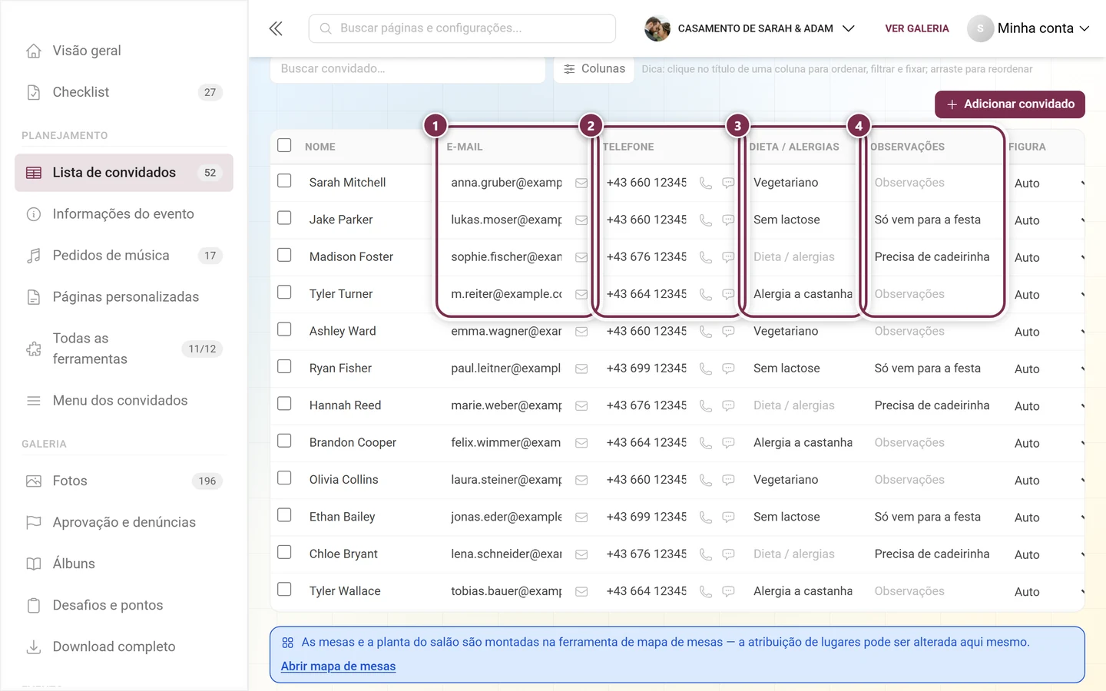Email Brandon Cooper using the envelope icon
This screenshot has height=691, width=1106.
(581, 443)
